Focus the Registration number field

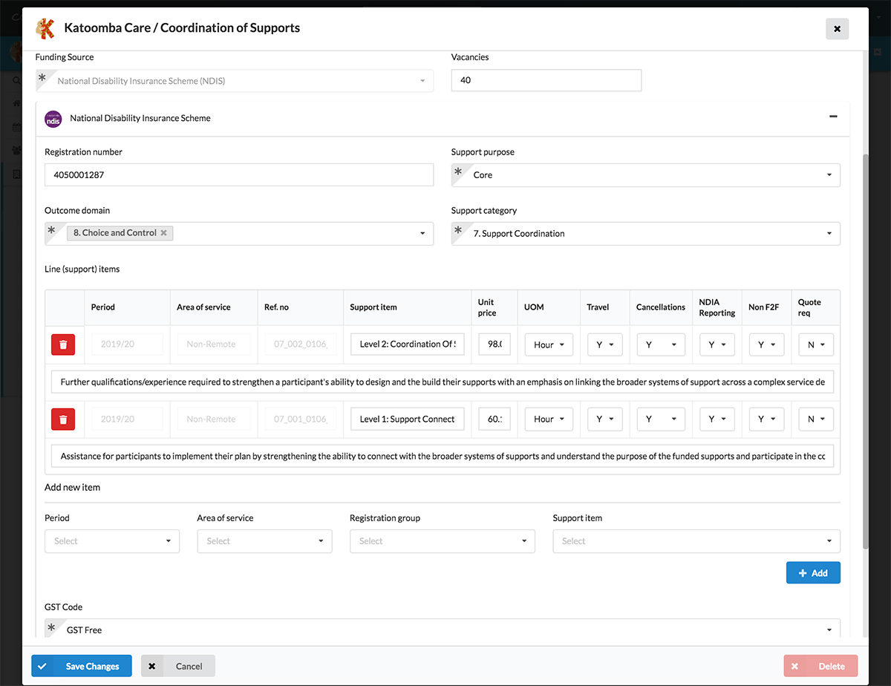(x=239, y=175)
